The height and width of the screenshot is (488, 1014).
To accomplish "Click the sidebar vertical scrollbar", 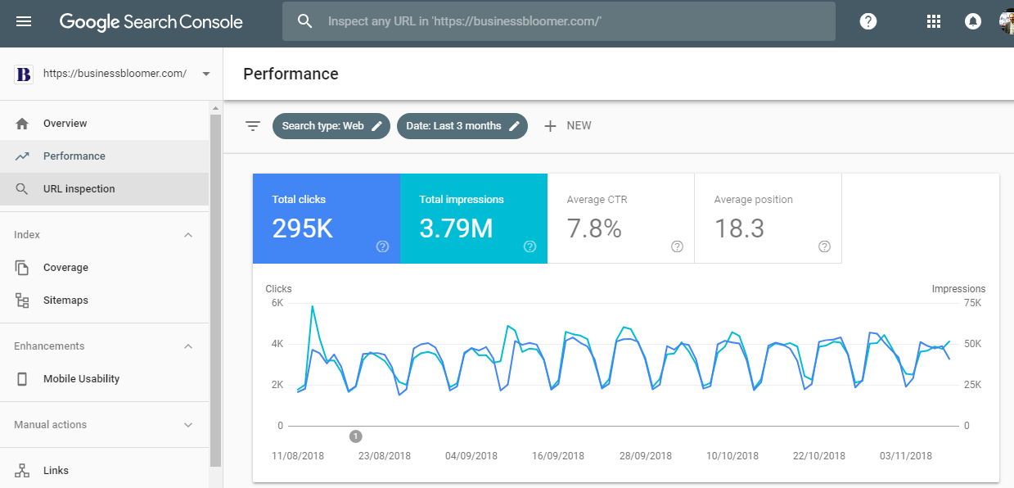I will [216, 291].
